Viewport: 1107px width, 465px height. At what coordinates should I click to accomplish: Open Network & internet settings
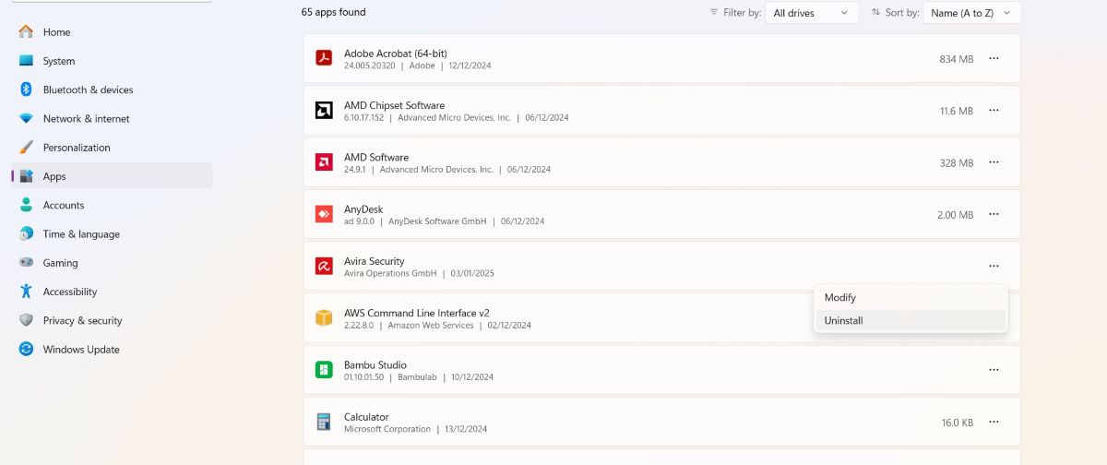pos(112,119)
